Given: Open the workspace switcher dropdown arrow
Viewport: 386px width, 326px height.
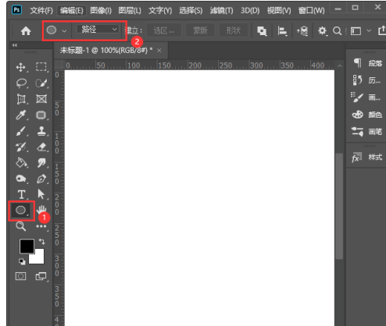Looking at the screenshot, I should click(x=369, y=30).
